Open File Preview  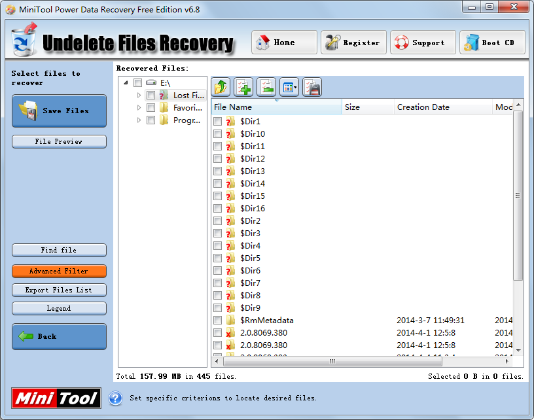(x=60, y=141)
